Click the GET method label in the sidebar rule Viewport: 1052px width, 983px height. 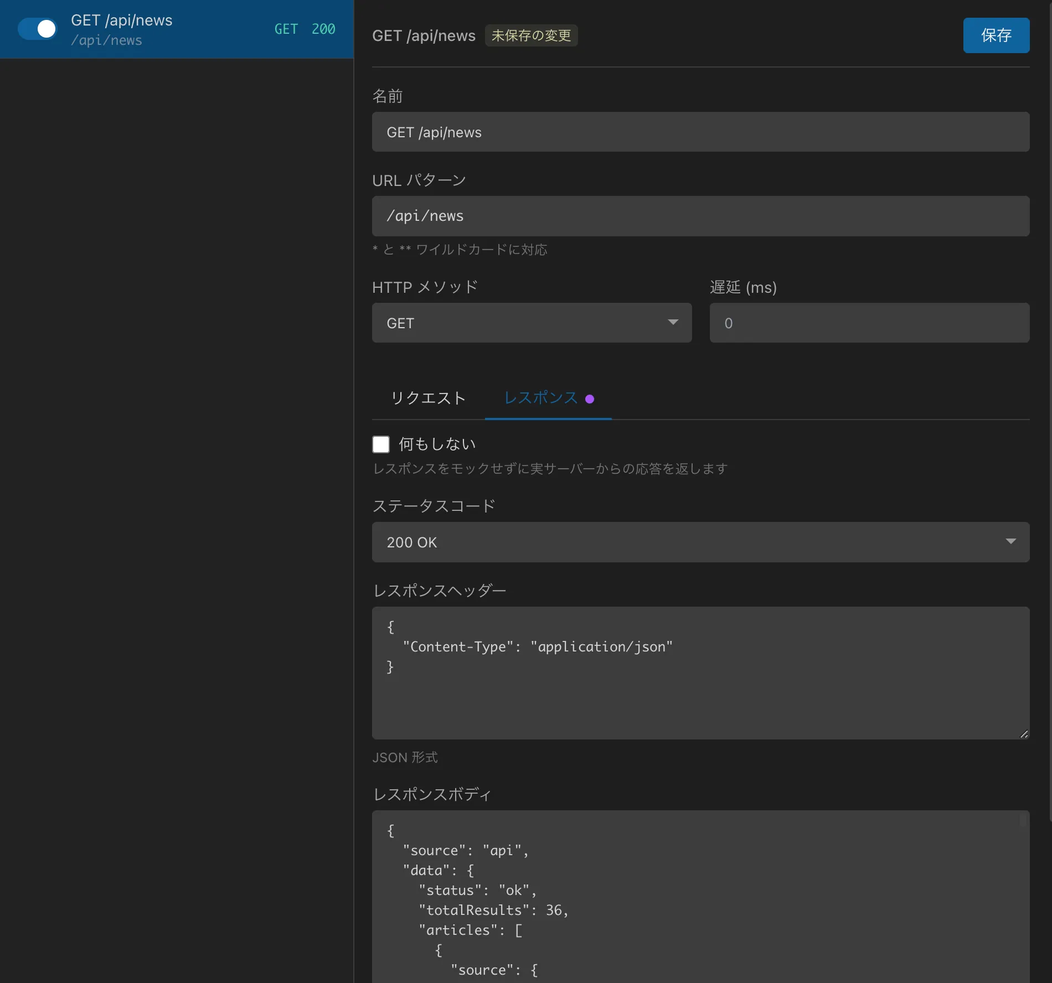click(286, 29)
